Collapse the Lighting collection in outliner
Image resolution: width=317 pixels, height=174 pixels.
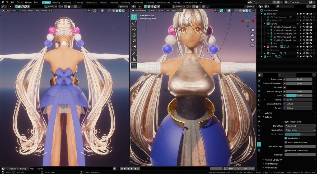pos(265,24)
